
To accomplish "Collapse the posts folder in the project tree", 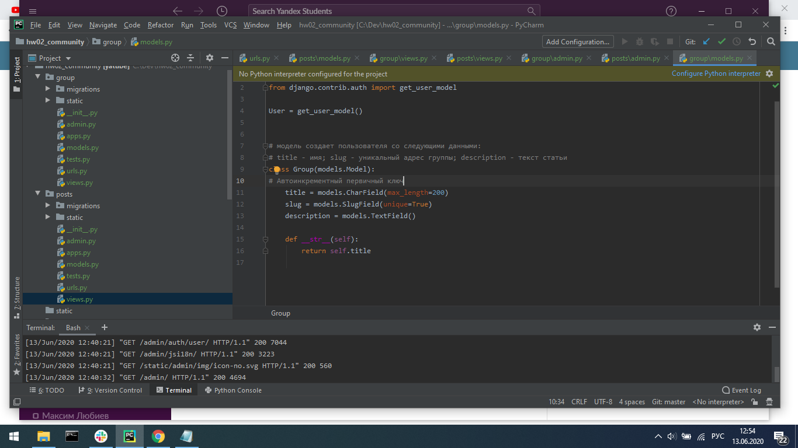I will click(x=39, y=194).
